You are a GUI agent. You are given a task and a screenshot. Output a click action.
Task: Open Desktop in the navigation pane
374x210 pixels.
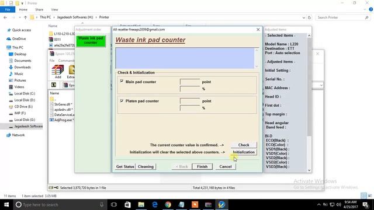[20, 54]
